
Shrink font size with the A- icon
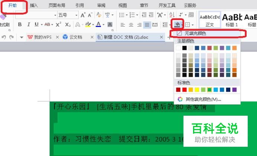90,15
